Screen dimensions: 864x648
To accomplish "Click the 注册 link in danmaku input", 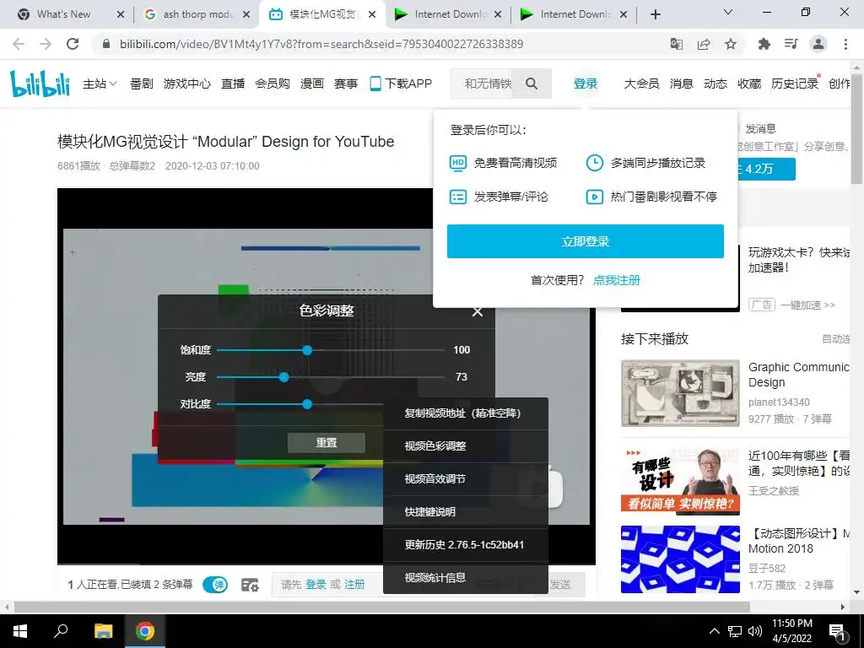I will click(354, 585).
